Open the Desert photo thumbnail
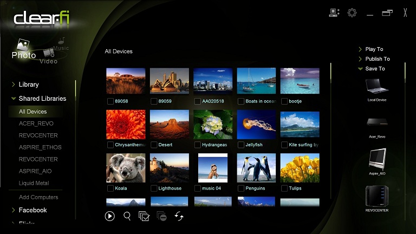Screen dimensions: 416x234 pyautogui.click(x=169, y=125)
